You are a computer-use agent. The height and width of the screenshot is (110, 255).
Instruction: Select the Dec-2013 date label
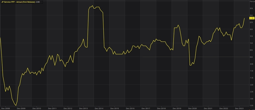[x=83, y=108]
